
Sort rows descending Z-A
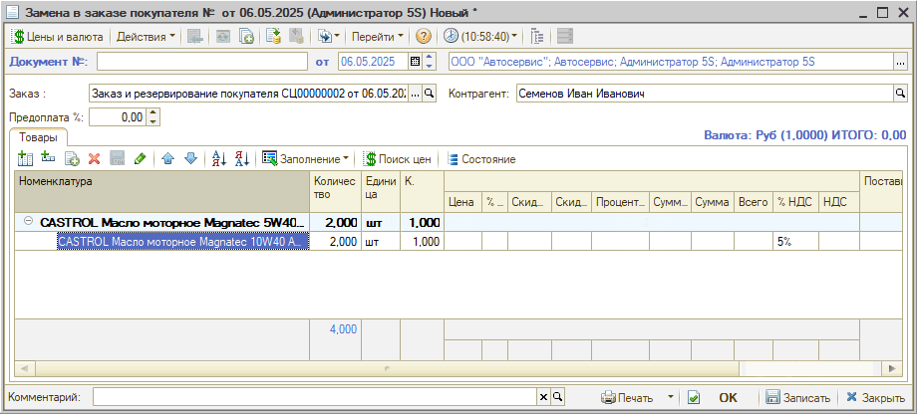(241, 159)
